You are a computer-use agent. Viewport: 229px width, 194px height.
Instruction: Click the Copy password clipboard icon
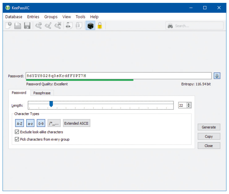(x=79, y=26)
